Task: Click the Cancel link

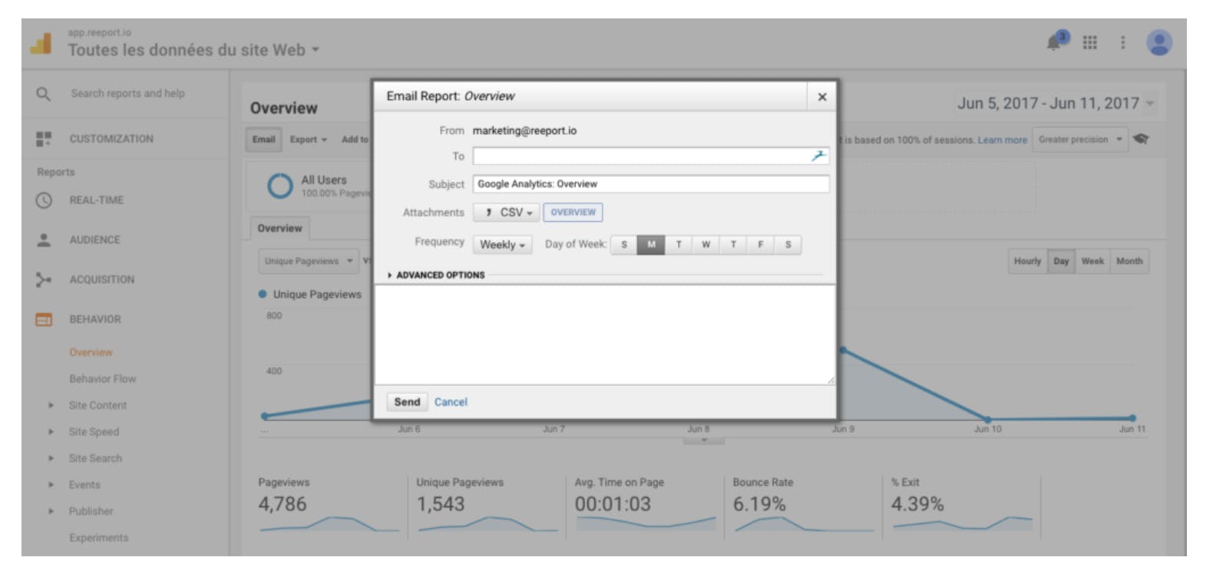Action: point(451,402)
